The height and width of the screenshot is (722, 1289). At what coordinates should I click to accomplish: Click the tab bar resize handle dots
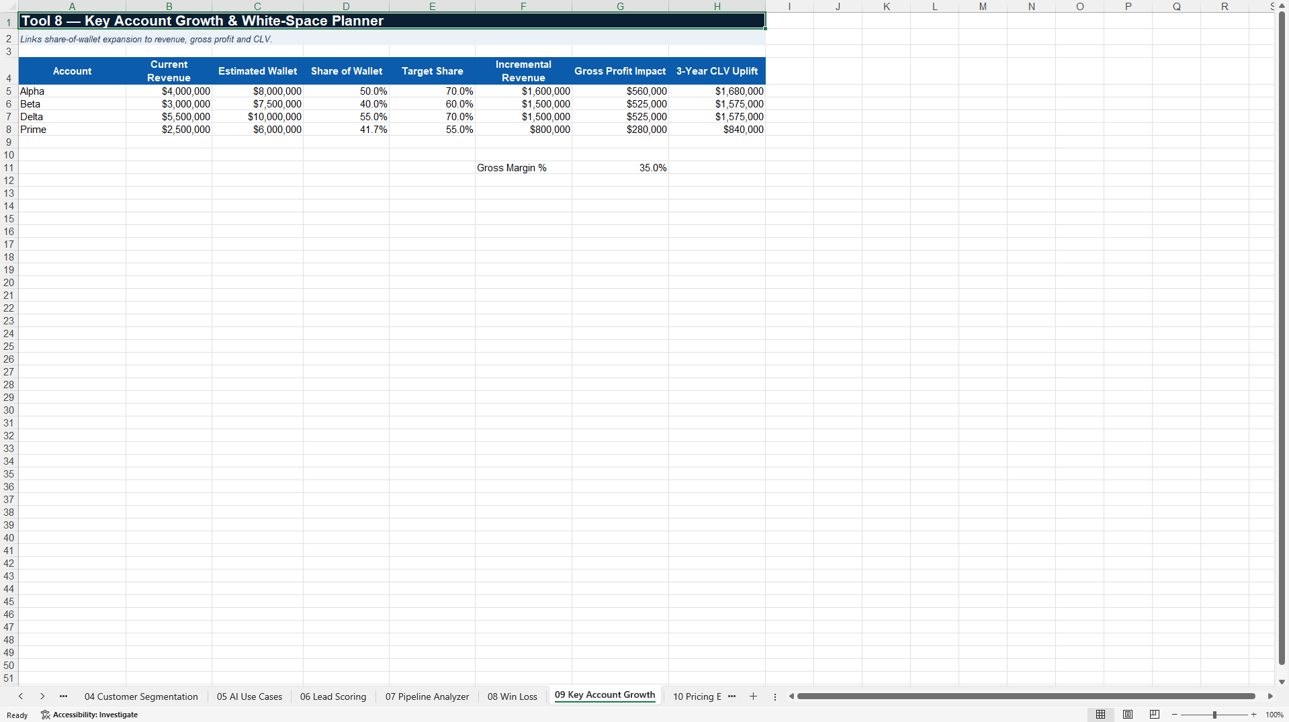coord(775,696)
